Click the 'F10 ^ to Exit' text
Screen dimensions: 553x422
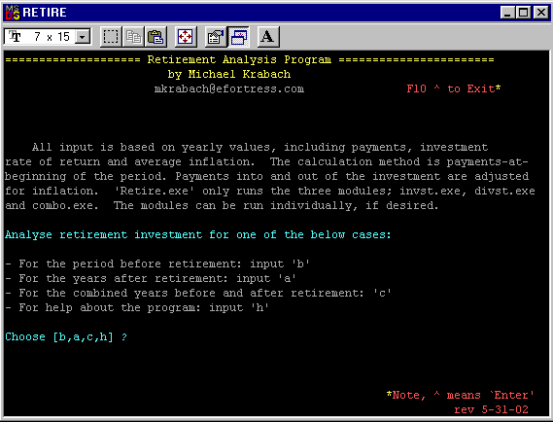point(454,88)
